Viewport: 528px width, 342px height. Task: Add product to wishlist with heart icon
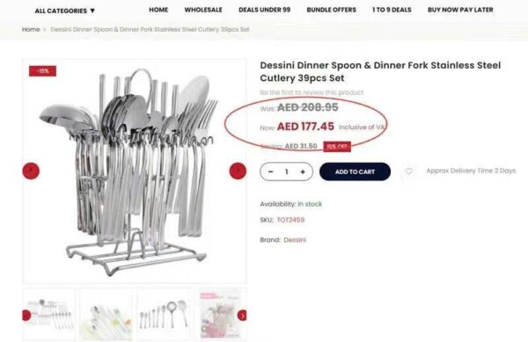[x=409, y=171]
